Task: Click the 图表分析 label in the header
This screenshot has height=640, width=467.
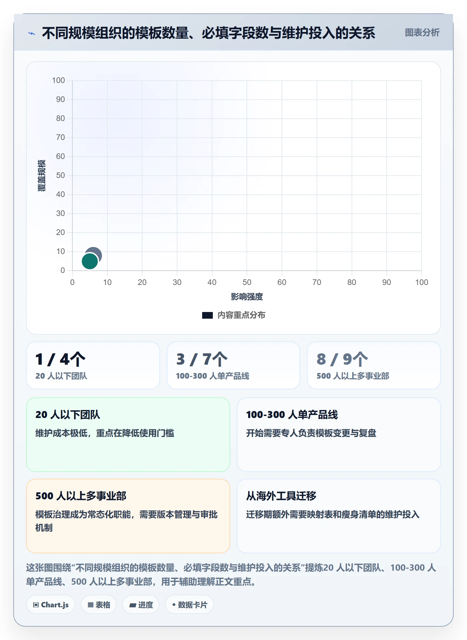Action: point(422,33)
